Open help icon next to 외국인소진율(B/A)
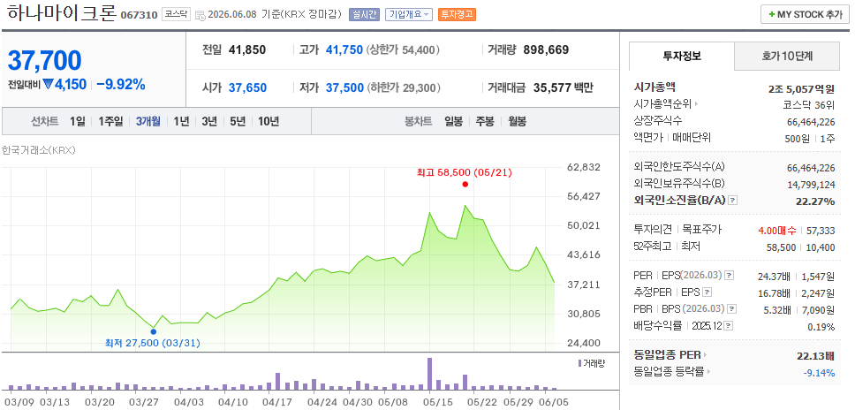 (x=732, y=200)
